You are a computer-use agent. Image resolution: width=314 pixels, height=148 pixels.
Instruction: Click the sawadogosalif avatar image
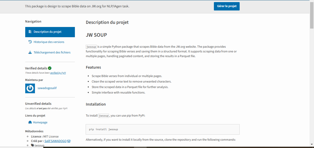click(30, 88)
